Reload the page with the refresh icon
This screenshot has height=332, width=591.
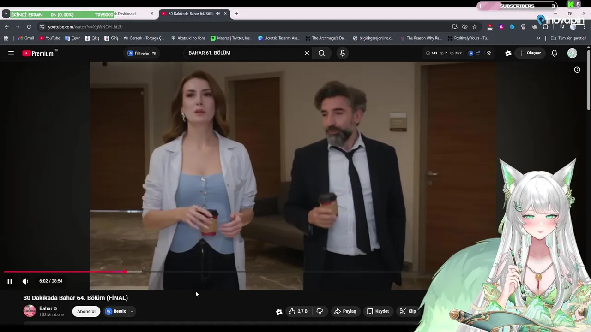(29, 27)
